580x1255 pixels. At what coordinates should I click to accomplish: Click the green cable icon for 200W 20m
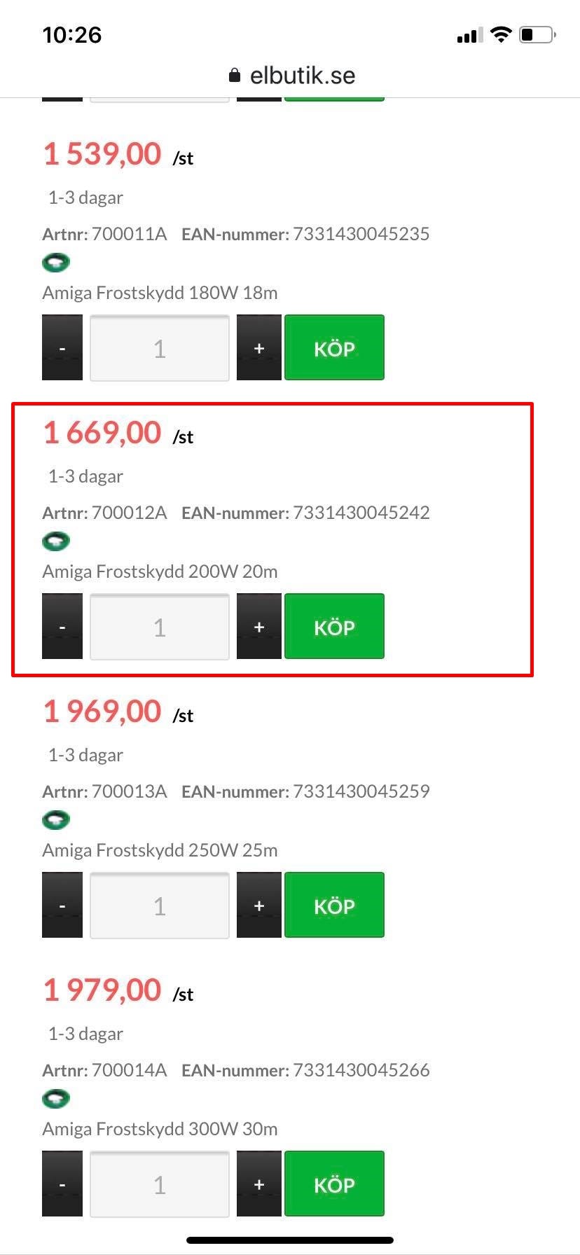pyautogui.click(x=56, y=541)
